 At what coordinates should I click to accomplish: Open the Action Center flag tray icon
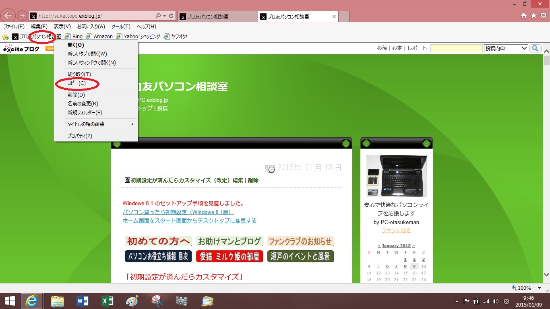pos(467,301)
